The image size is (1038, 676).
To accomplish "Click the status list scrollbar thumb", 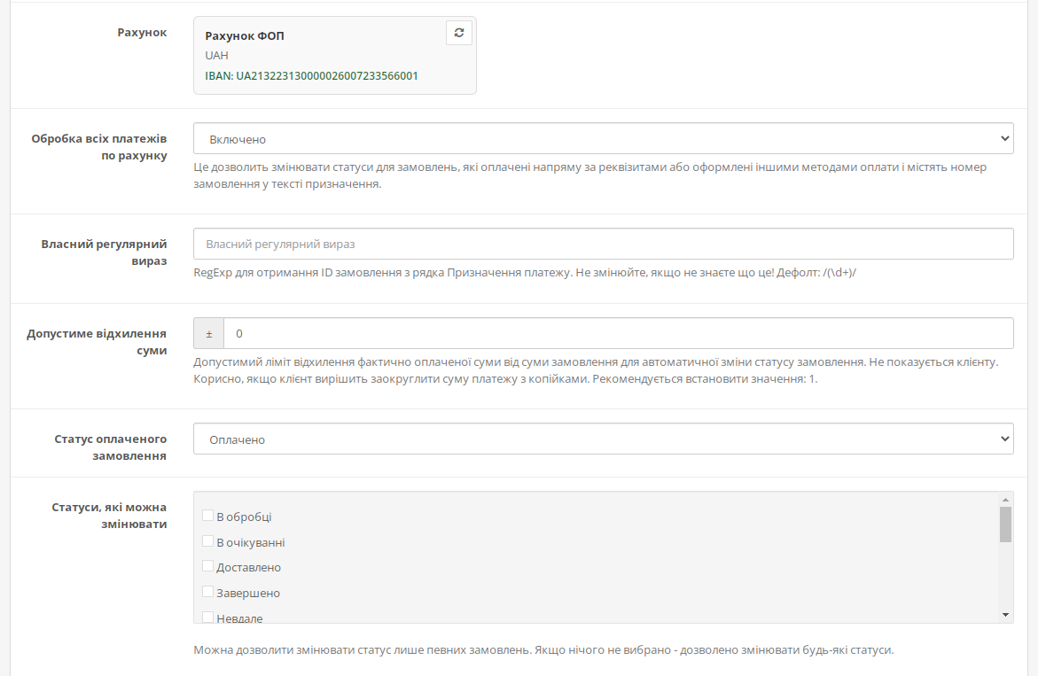I will [1005, 524].
